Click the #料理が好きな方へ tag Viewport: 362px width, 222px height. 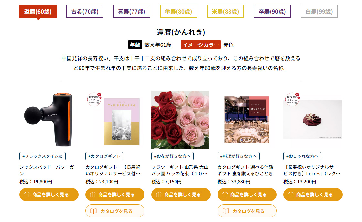pos(239,156)
